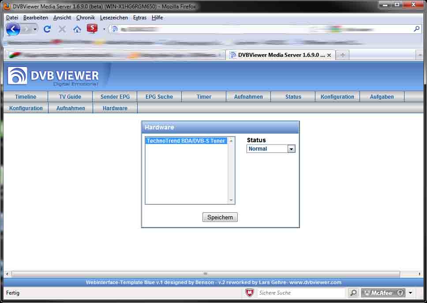
Task: Click the Firefox back arrow button
Action: 13,29
